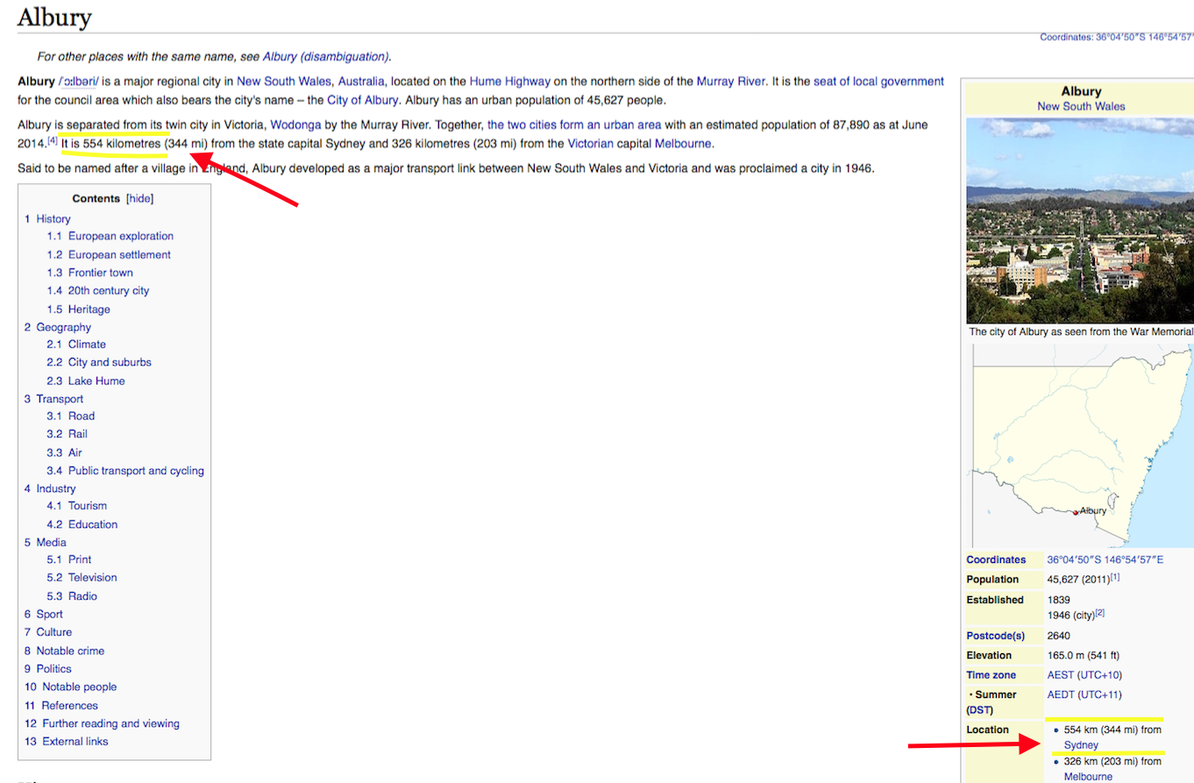
Task: Toggle the contents box with hide link
Action: (140, 199)
